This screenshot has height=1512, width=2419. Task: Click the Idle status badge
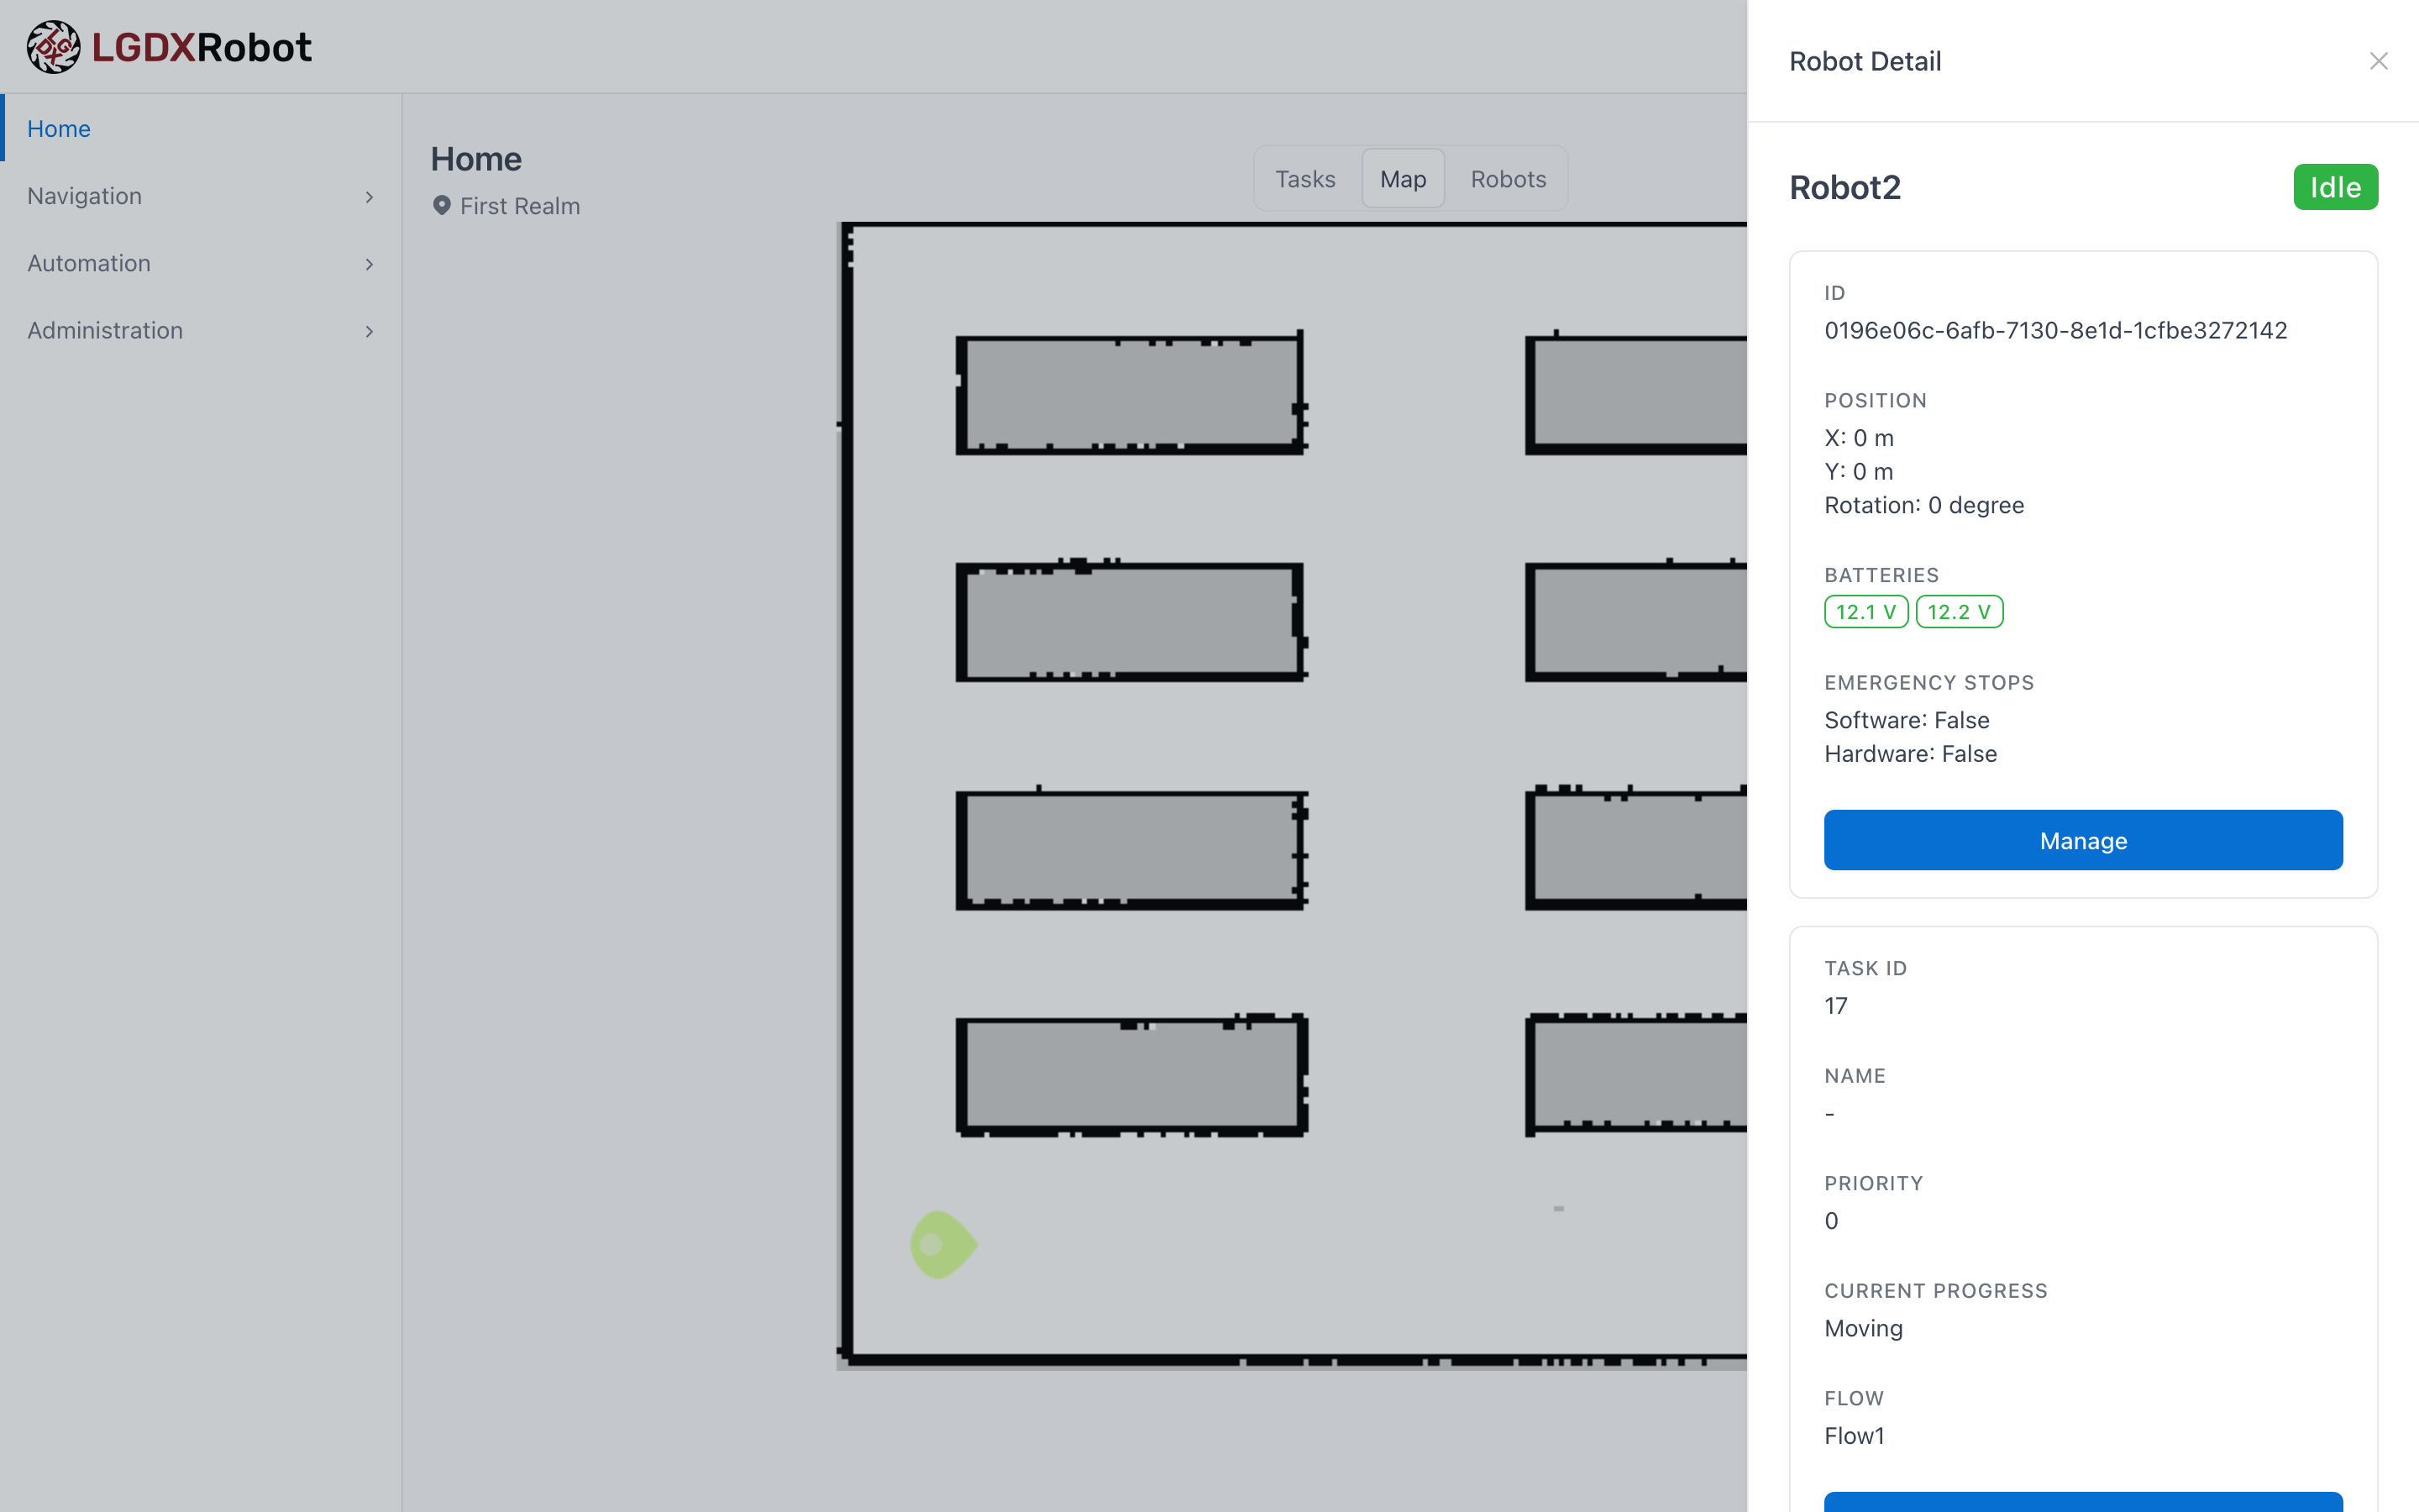click(2335, 187)
